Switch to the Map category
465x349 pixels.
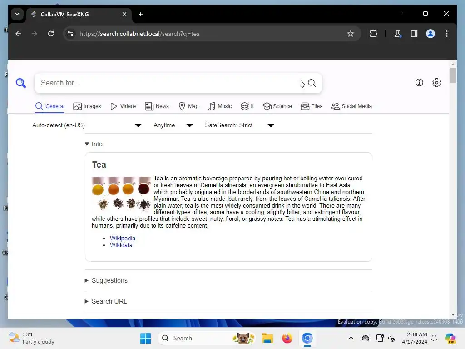(x=188, y=106)
